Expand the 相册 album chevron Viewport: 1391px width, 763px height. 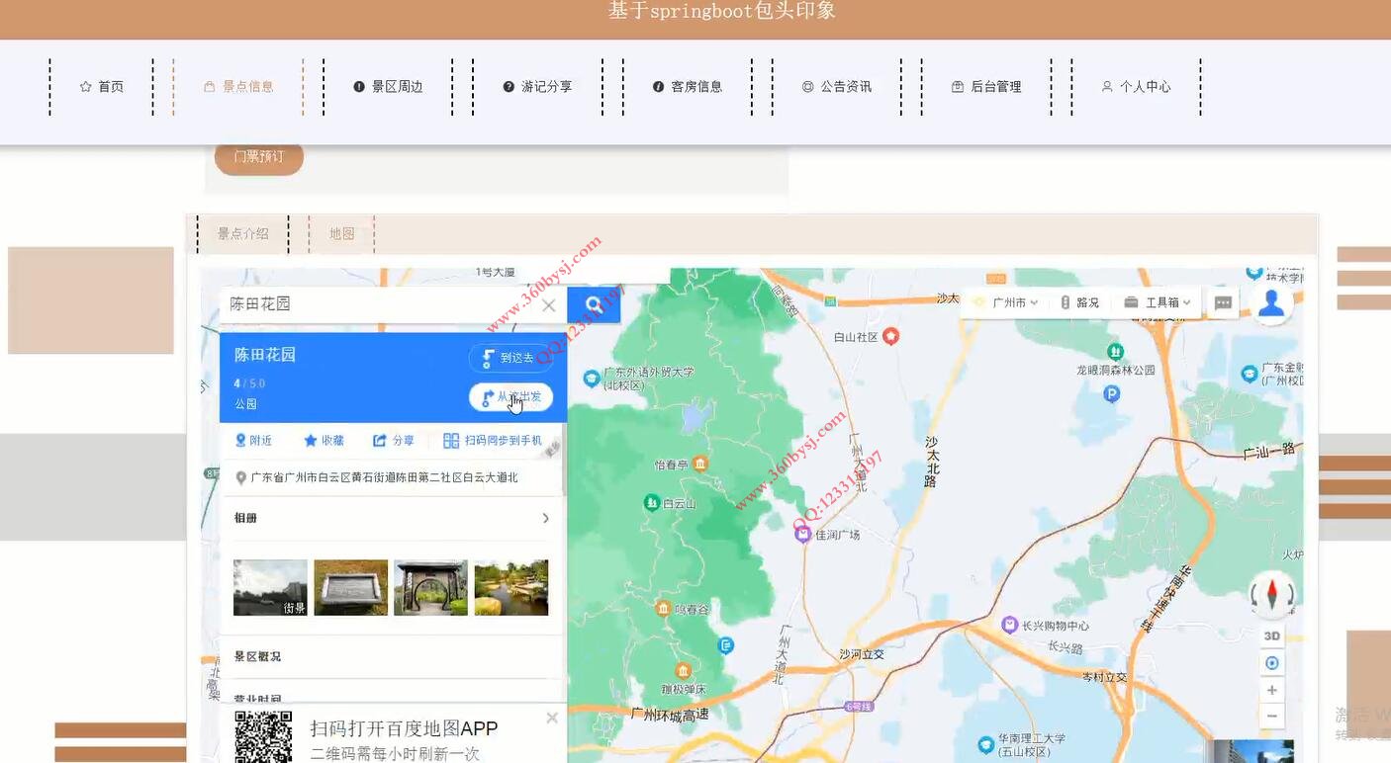(x=545, y=519)
